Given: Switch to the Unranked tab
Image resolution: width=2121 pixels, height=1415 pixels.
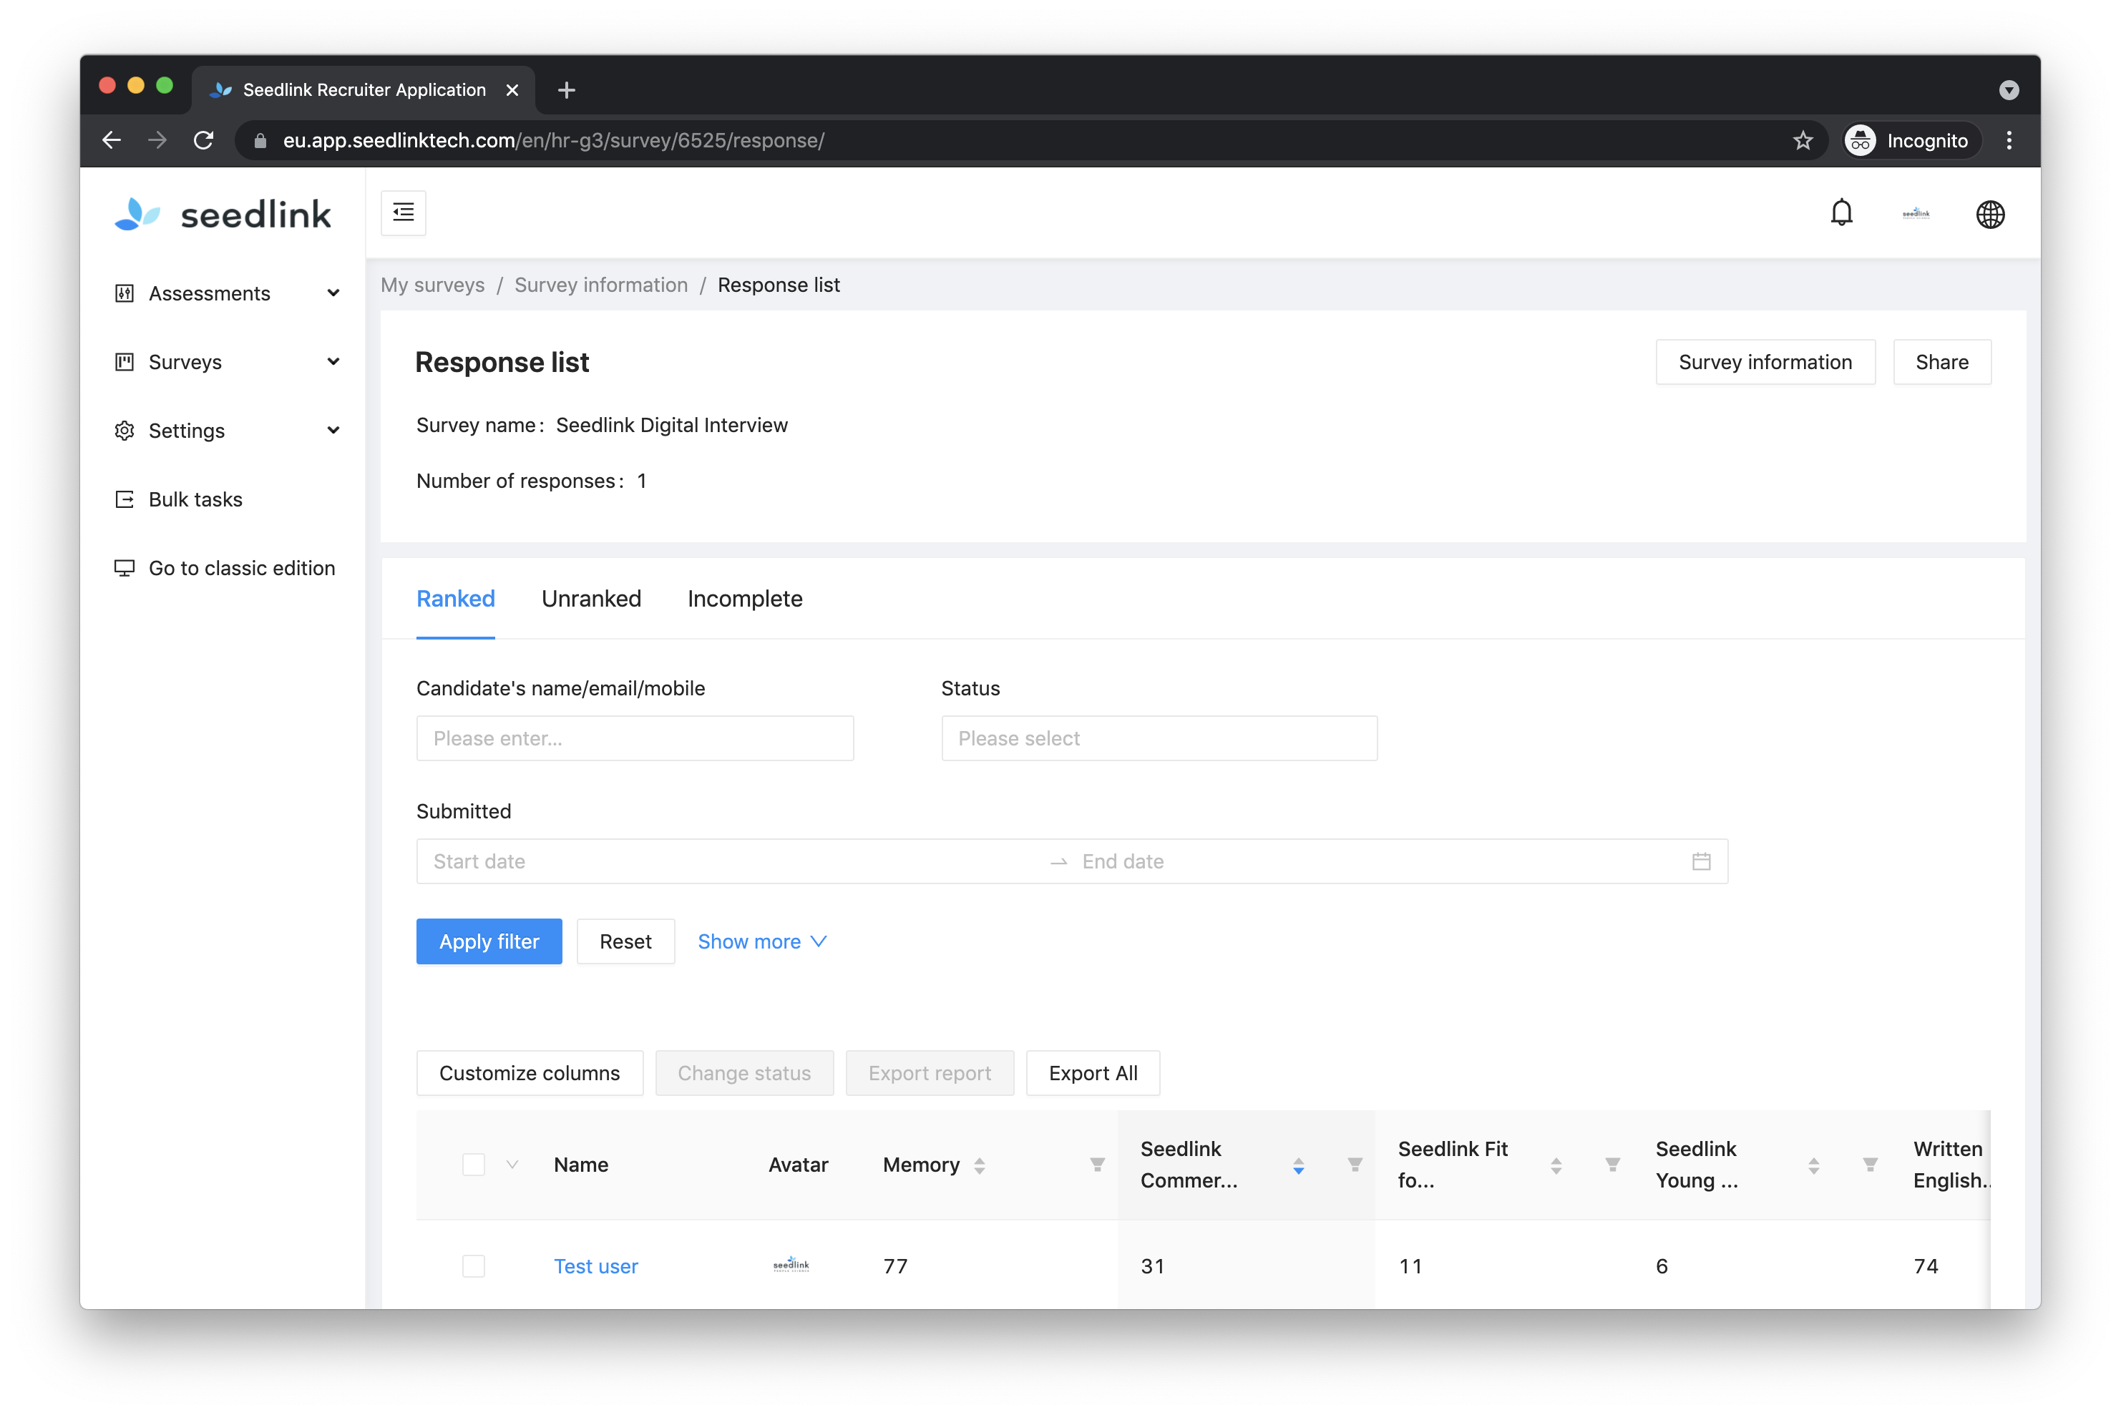Looking at the screenshot, I should (x=591, y=598).
